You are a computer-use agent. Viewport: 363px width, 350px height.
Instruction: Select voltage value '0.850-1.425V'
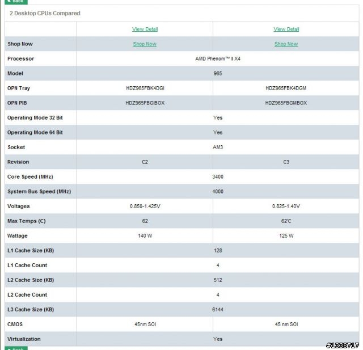pos(145,206)
